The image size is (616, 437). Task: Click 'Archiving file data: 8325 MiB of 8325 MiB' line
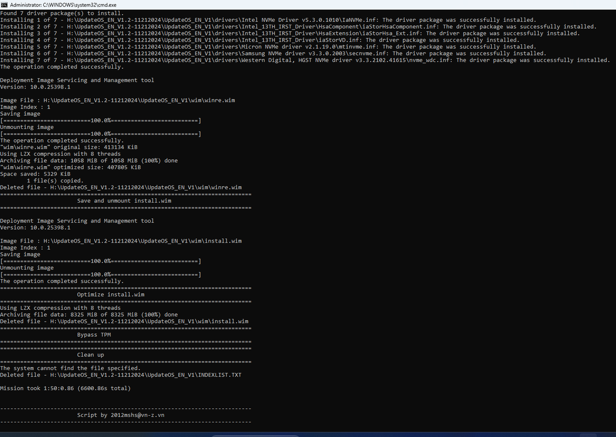click(x=89, y=315)
